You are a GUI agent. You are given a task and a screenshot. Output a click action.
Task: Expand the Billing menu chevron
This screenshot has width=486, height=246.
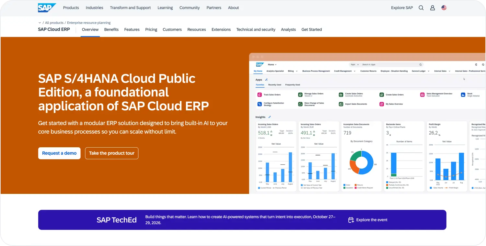(297, 71)
